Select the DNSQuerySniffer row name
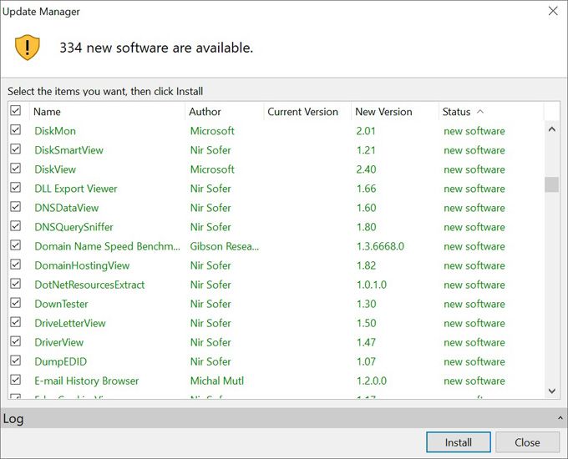568x459 pixels. (x=74, y=227)
